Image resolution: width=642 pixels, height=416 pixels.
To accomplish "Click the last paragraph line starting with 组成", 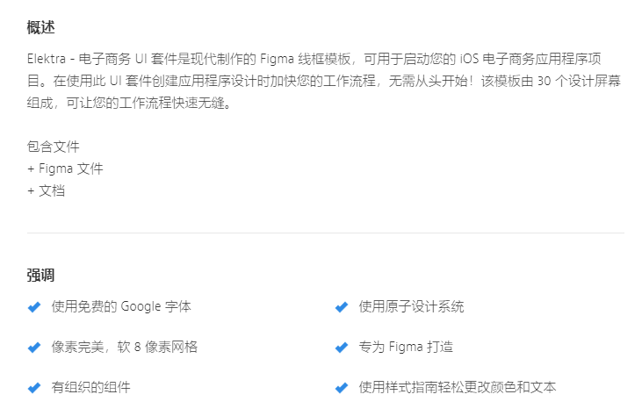I will [129, 103].
